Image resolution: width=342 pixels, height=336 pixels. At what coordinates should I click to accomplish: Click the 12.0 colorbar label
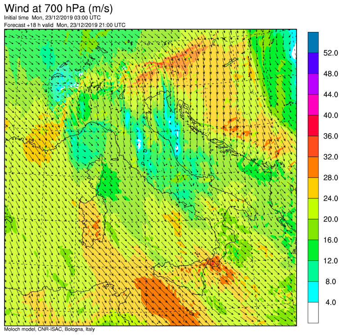coord(331,260)
